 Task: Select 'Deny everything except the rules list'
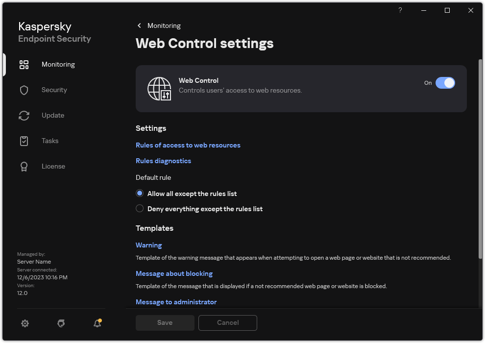(140, 209)
